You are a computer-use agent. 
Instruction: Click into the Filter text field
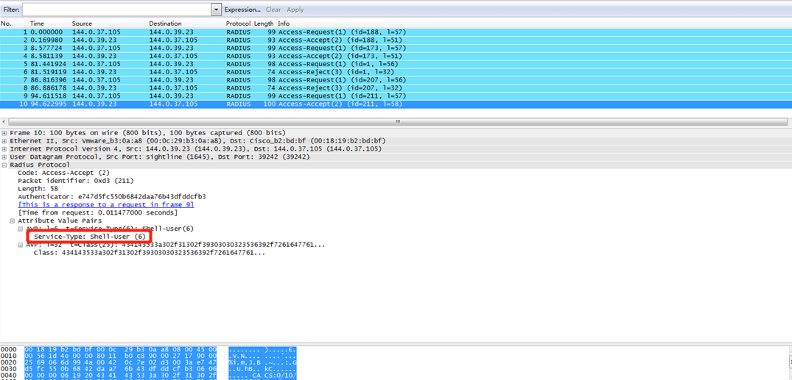[x=116, y=10]
